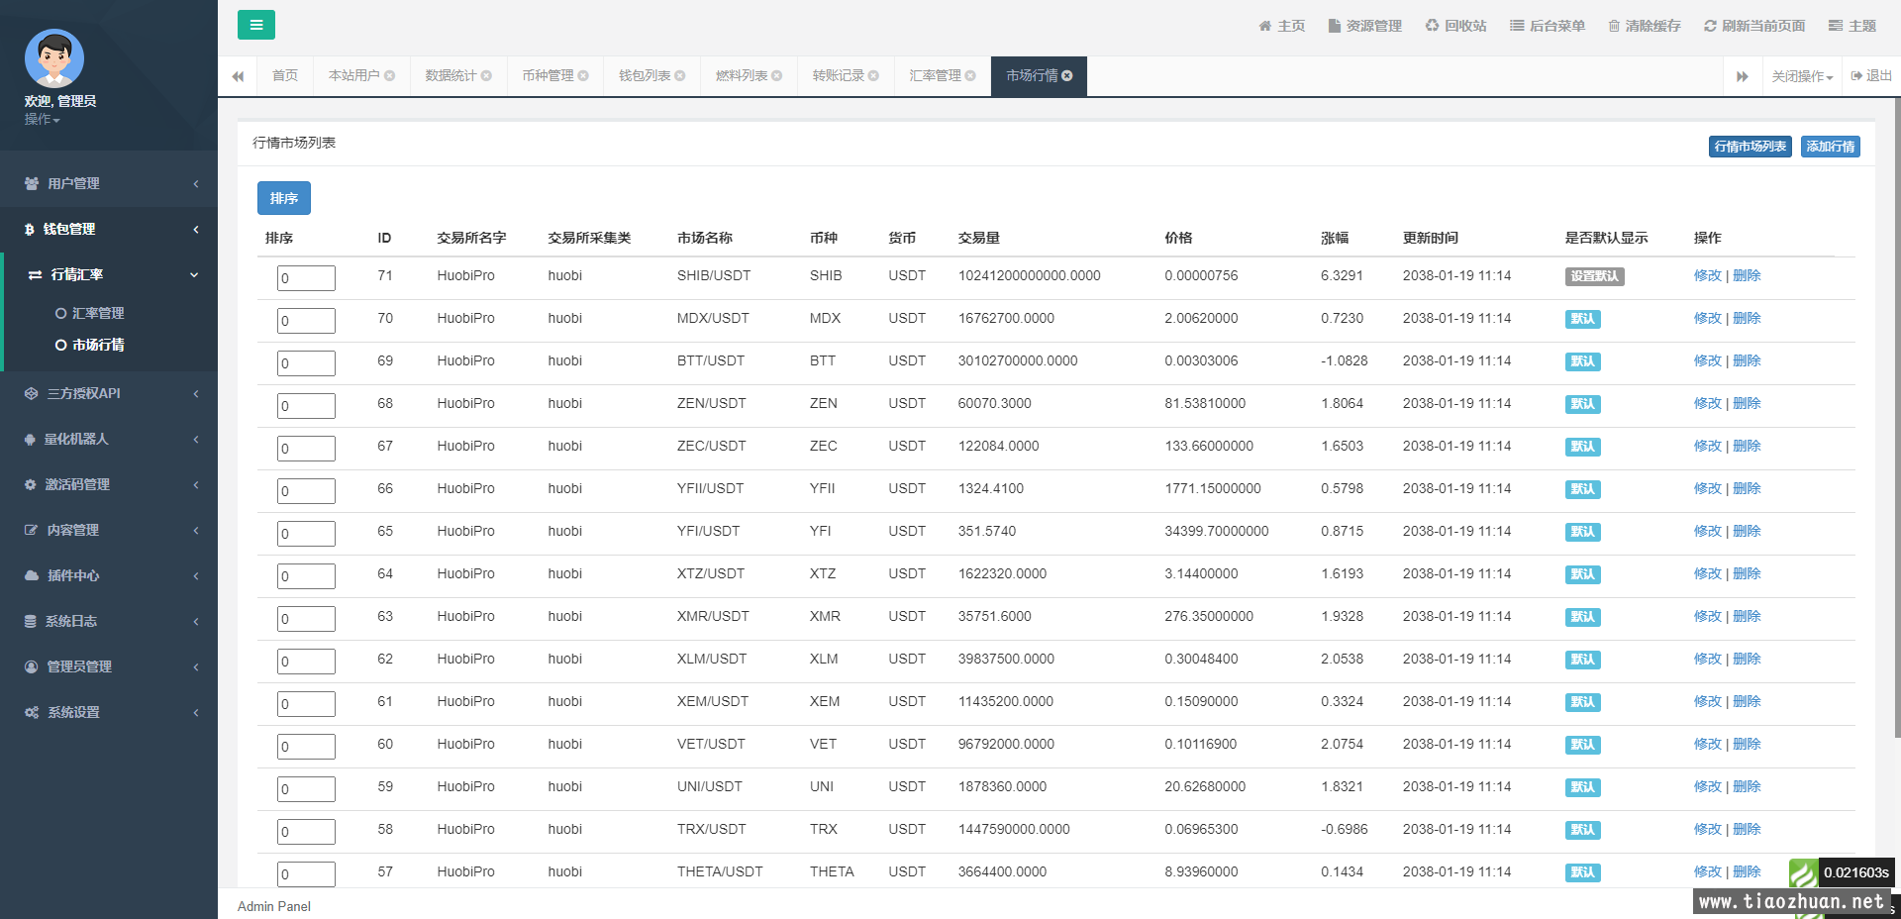This screenshot has width=1901, height=919.
Task: Toggle 默认 badge for TRX/USDT row
Action: pos(1583,830)
